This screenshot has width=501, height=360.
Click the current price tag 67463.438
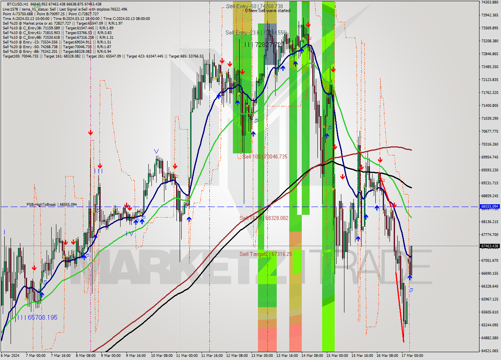tap(490, 246)
